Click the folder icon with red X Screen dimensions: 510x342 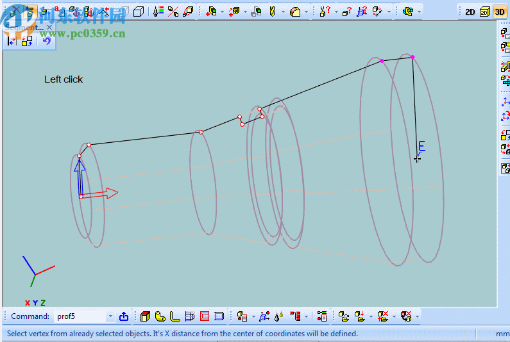click(x=382, y=316)
